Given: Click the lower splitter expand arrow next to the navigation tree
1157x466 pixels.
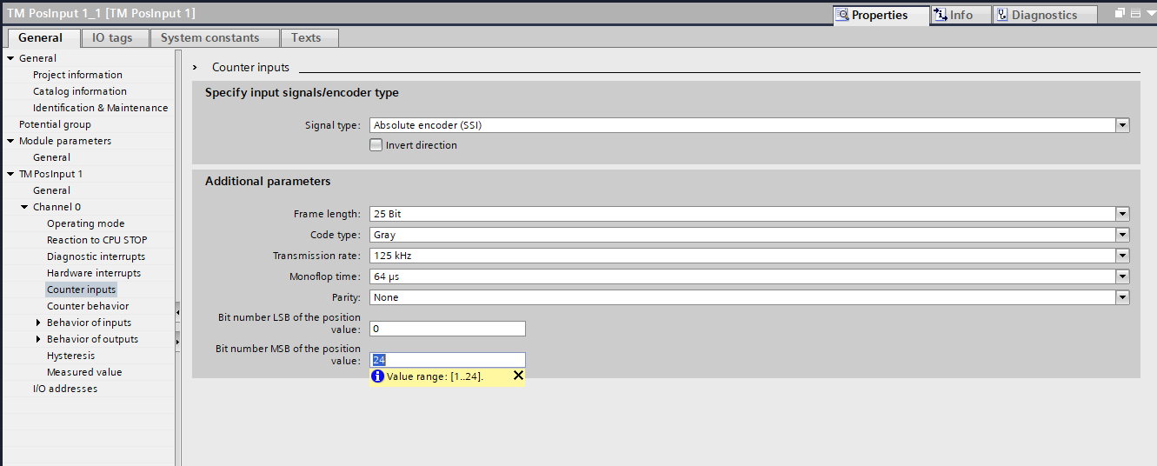Looking at the screenshot, I should pos(177,341).
